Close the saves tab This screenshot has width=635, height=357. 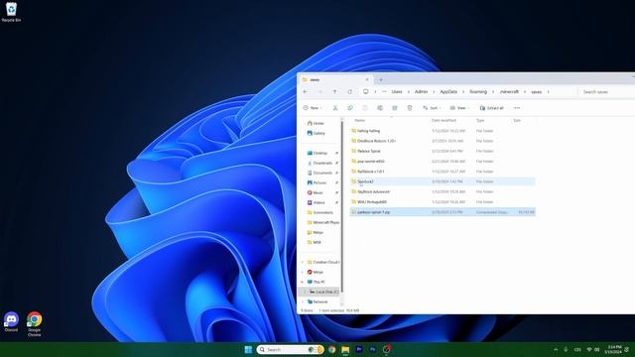coord(367,79)
